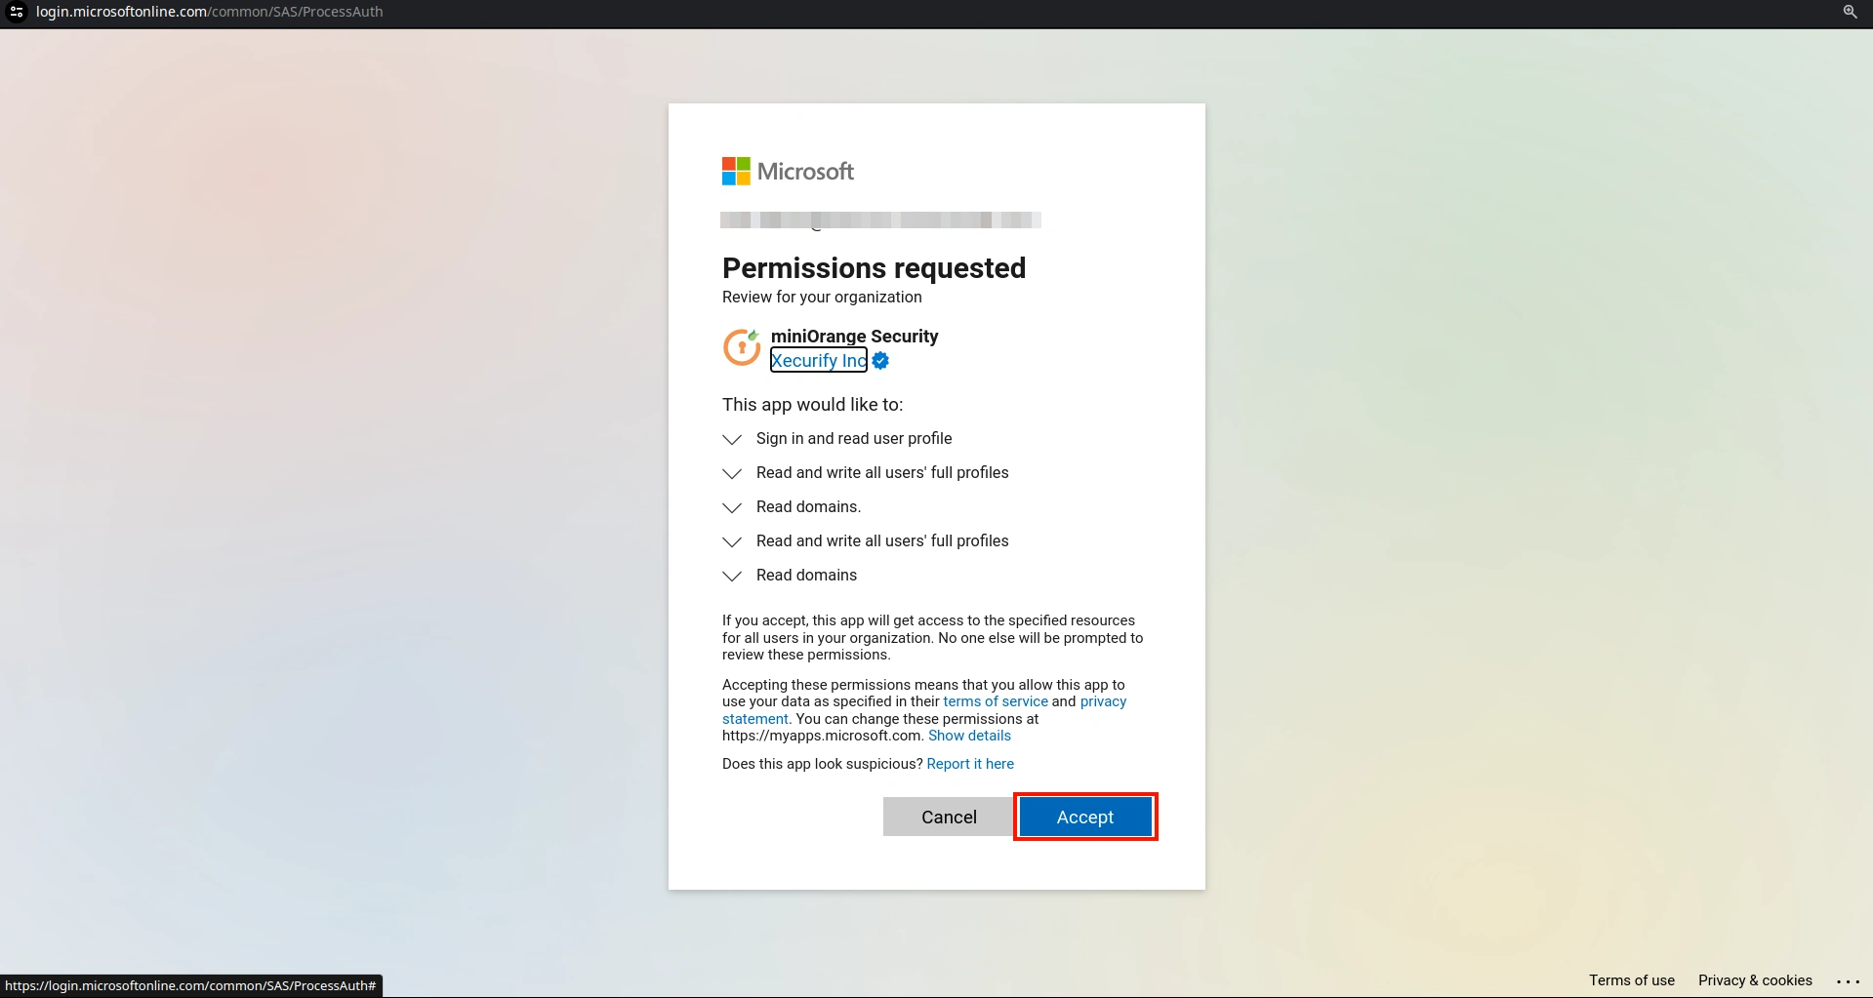Click the Accept button
The height and width of the screenshot is (998, 1873).
(1084, 817)
